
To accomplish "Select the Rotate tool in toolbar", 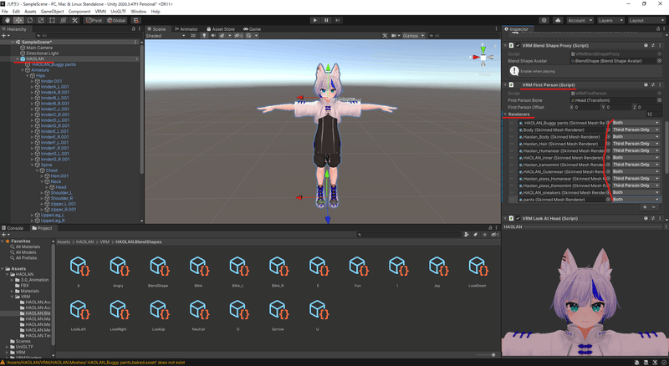I will tap(30, 20).
